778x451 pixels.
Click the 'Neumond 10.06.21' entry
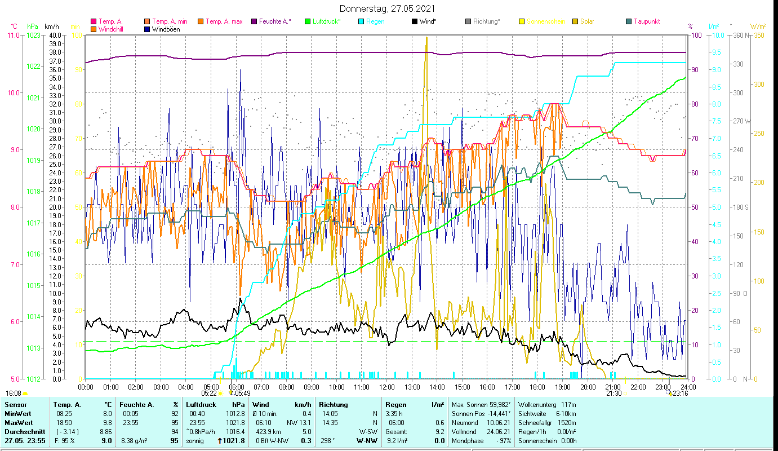tap(481, 422)
